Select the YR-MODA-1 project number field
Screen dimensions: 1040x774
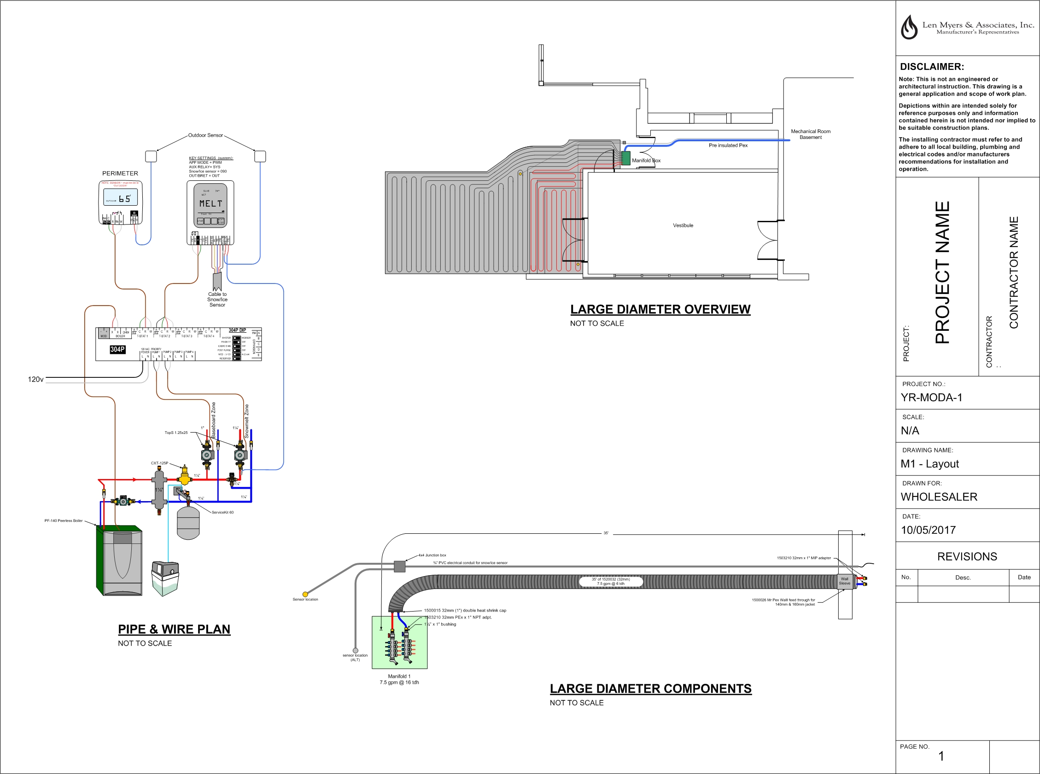point(931,398)
